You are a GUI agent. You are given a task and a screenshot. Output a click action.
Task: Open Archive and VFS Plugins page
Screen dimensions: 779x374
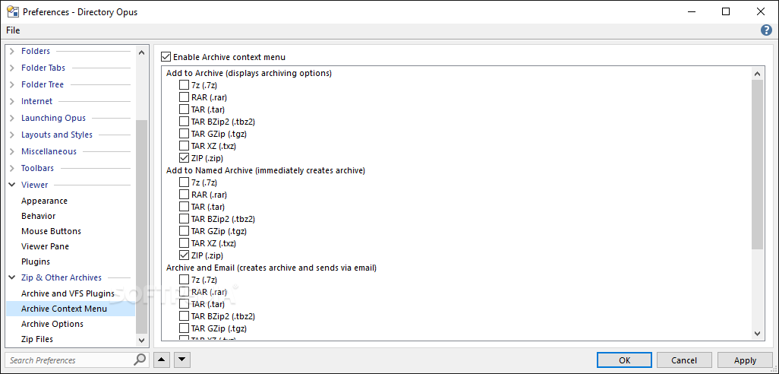point(68,293)
